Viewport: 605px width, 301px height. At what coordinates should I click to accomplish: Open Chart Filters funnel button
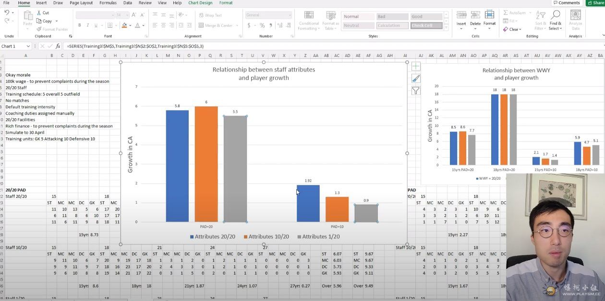(x=416, y=91)
